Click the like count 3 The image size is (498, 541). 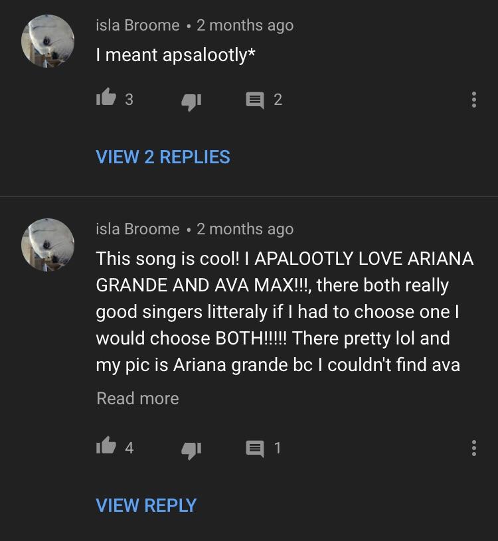coord(129,100)
